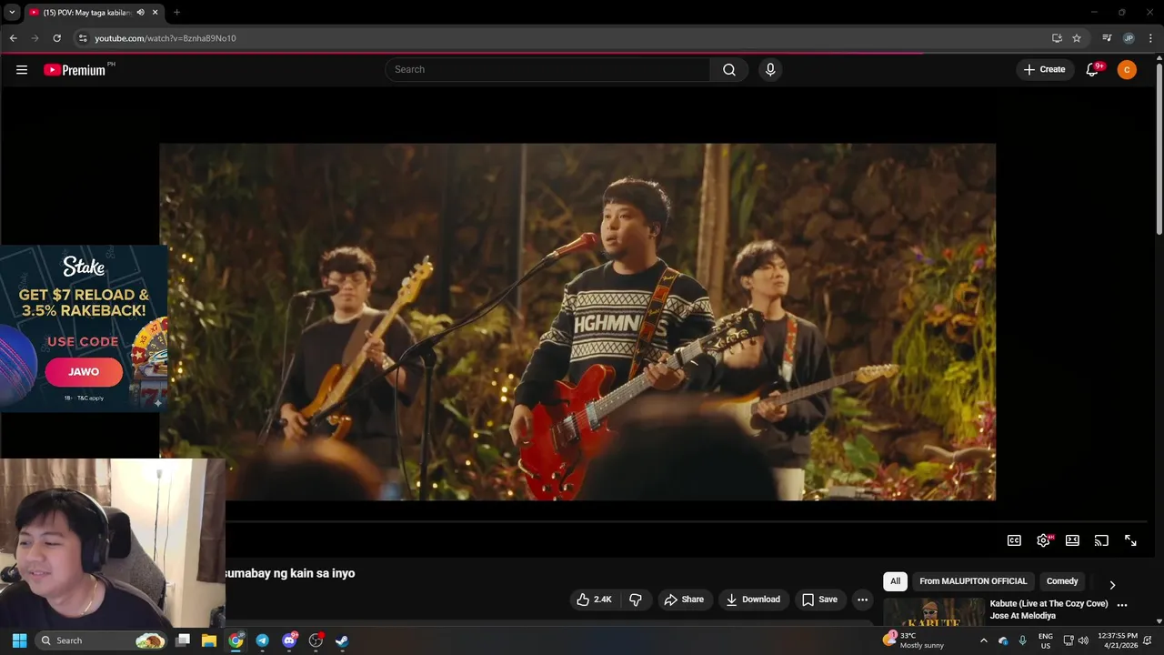Click the Create button
This screenshot has width=1164, height=655.
pyautogui.click(x=1045, y=69)
